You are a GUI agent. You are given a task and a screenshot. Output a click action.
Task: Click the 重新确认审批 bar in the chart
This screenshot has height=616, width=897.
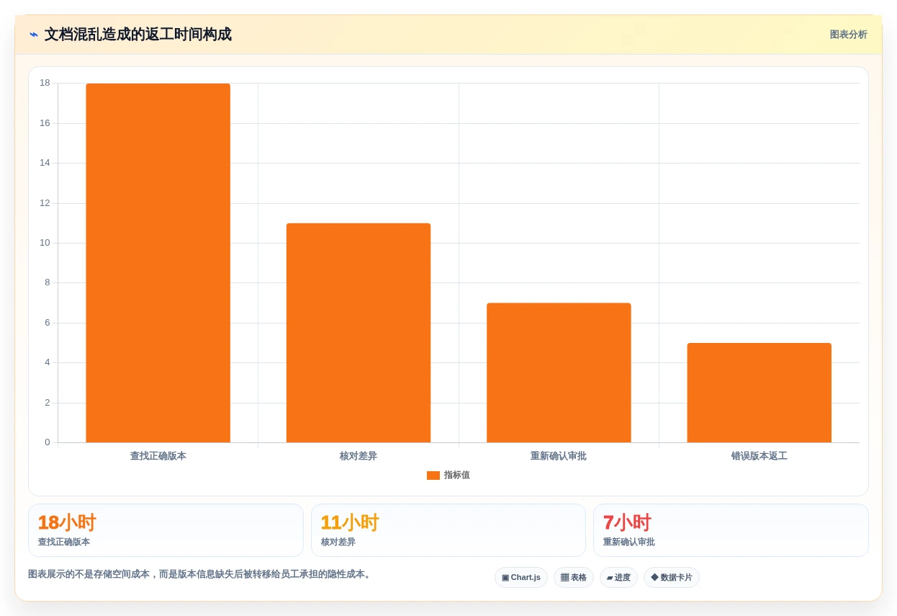click(x=559, y=372)
